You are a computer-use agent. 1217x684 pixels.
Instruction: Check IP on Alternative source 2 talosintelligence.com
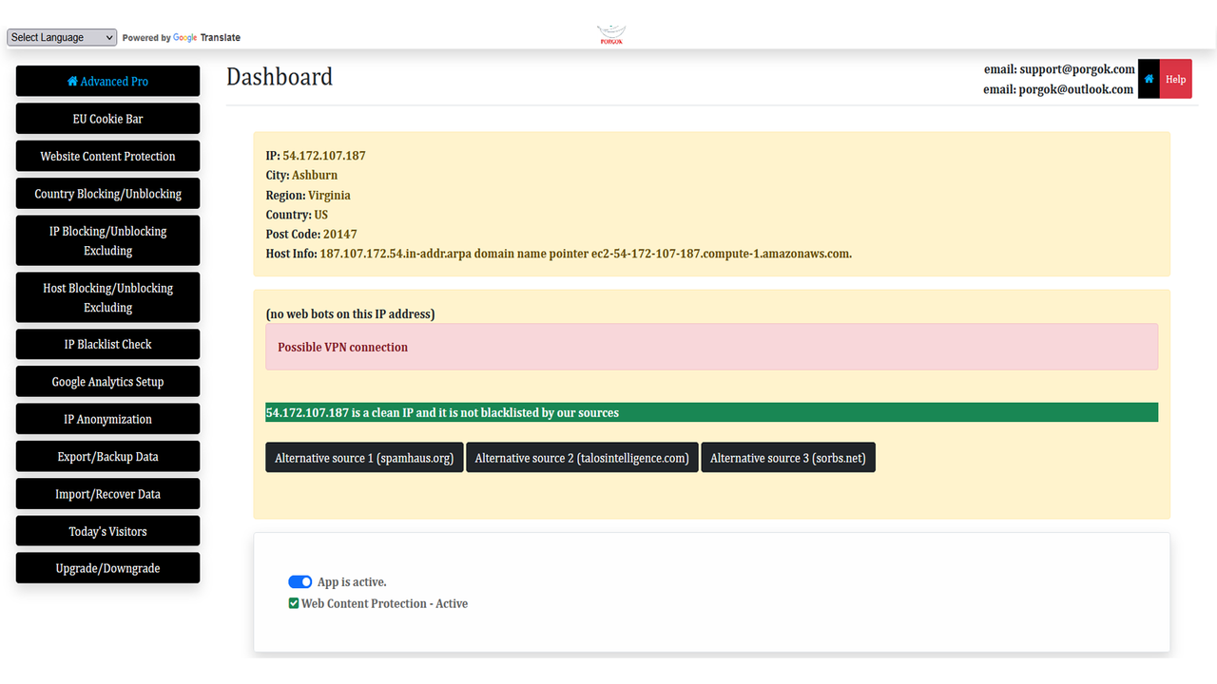click(x=582, y=458)
